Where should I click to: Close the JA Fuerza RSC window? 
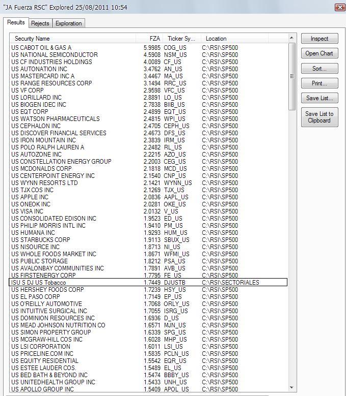click(340, 7)
